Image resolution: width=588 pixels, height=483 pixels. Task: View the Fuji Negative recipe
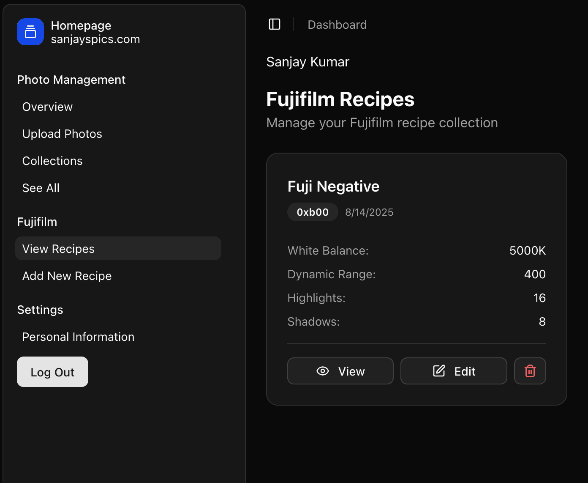click(340, 371)
